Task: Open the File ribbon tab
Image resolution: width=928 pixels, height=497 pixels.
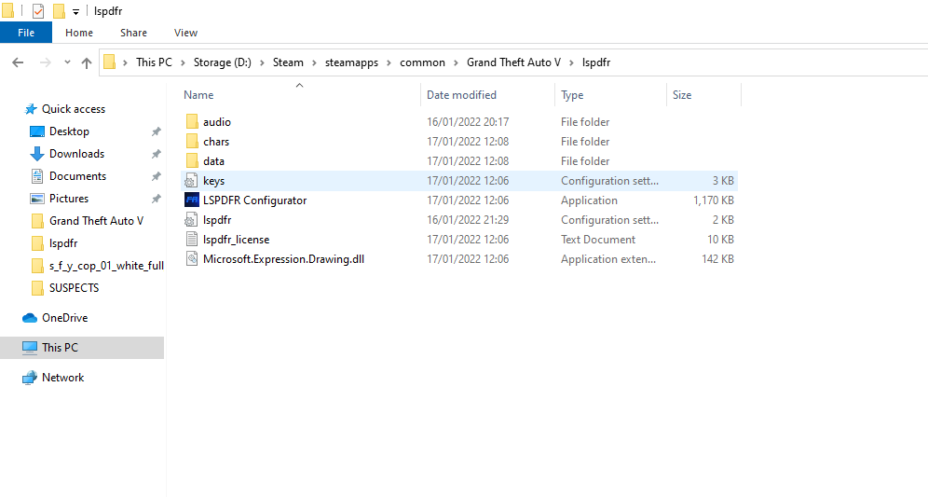Action: (x=26, y=33)
